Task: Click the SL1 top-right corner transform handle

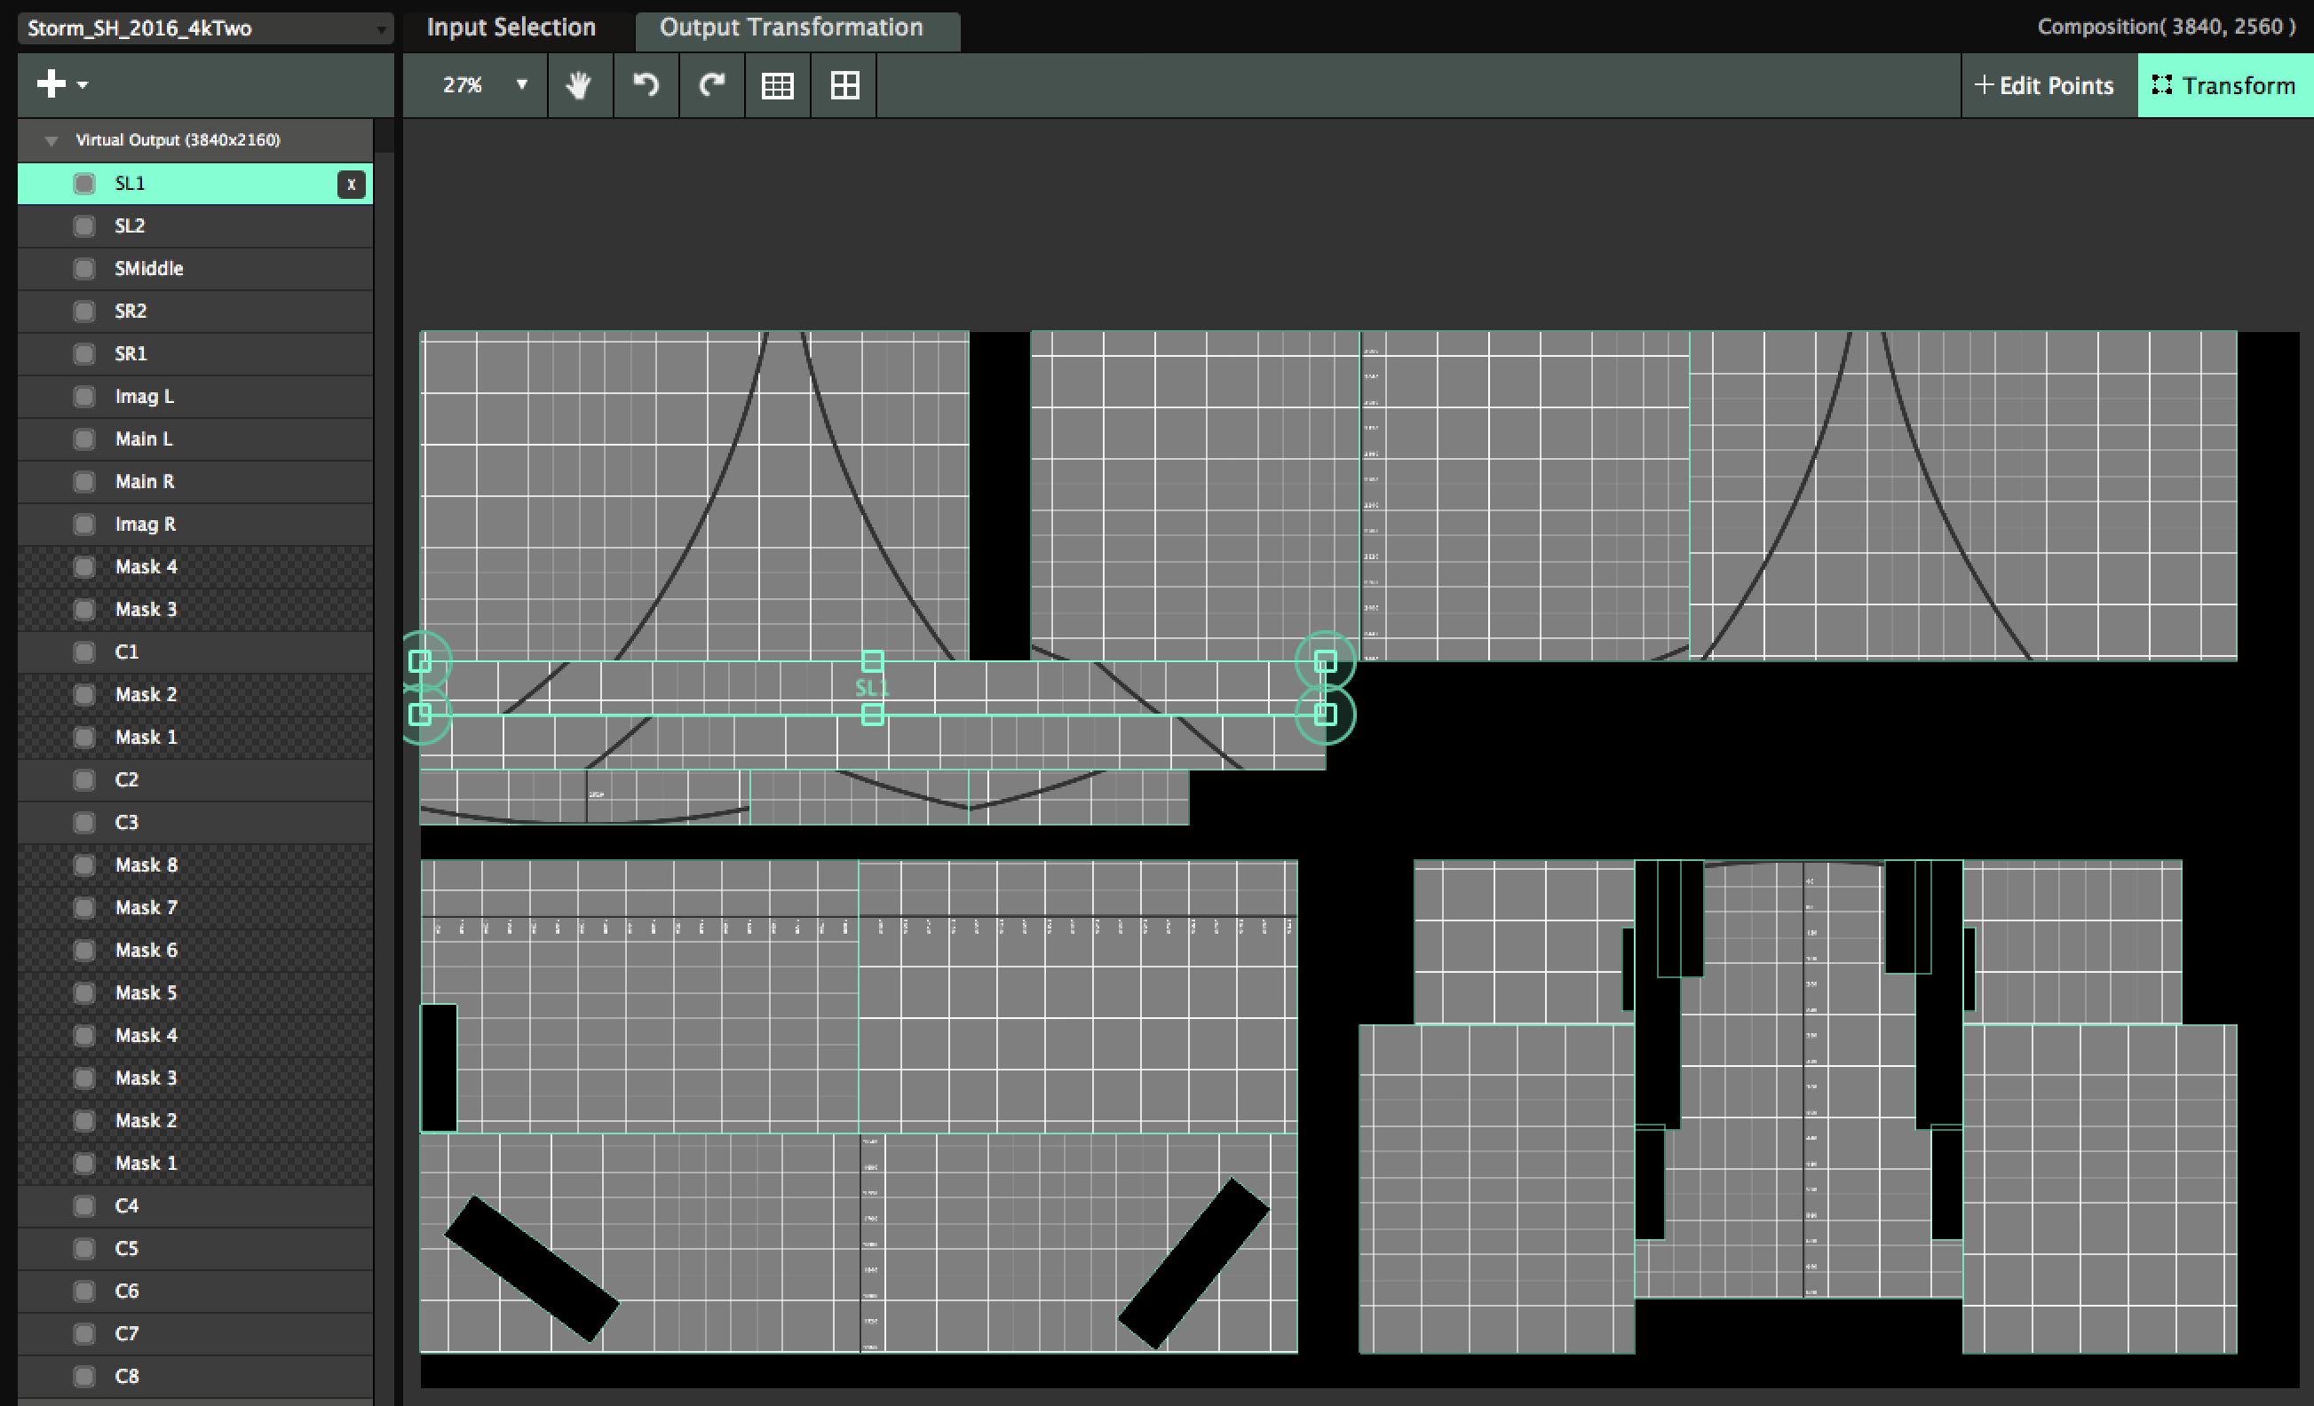Action: 1324,661
